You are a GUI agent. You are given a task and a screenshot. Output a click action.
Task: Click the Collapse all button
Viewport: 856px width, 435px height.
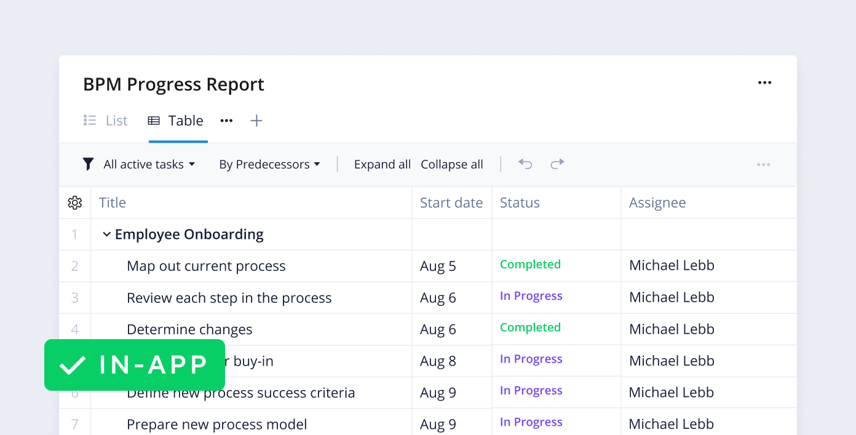point(452,164)
